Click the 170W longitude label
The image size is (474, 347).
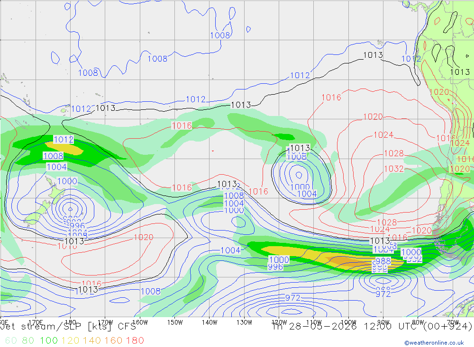105,322
